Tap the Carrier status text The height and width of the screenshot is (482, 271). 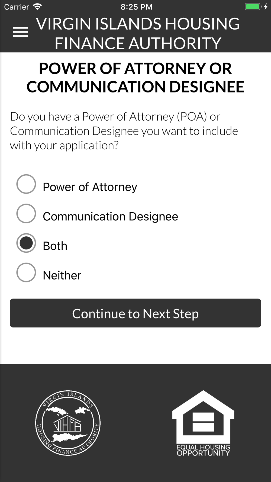[17, 7]
